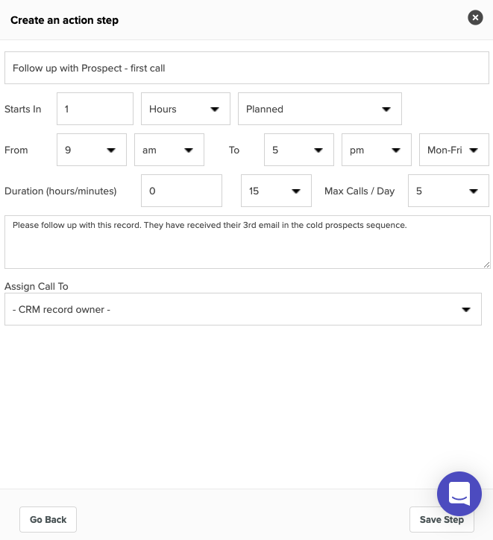
Task: Open the Hours unit dropdown
Action: [x=186, y=109]
